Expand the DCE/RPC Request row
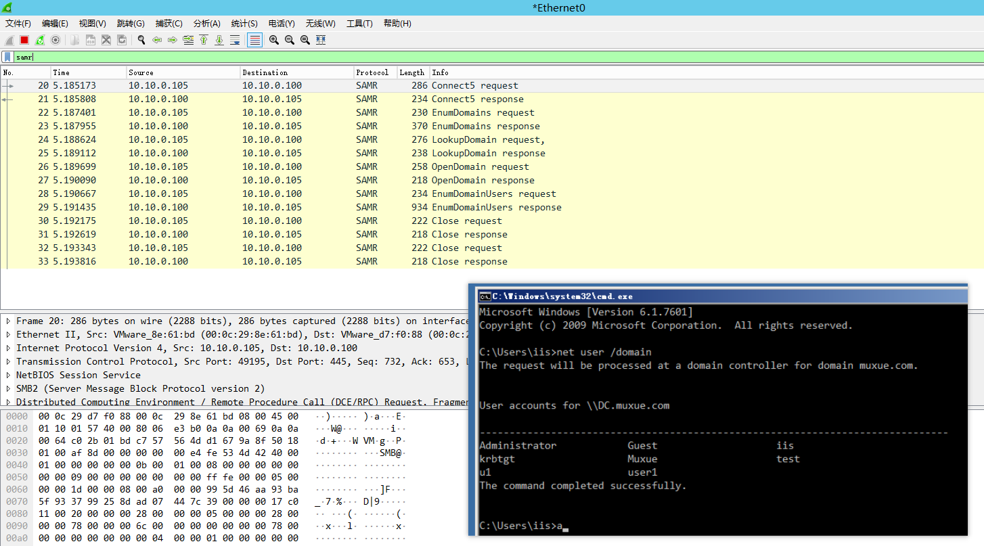The width and height of the screenshot is (984, 546). pos(8,402)
